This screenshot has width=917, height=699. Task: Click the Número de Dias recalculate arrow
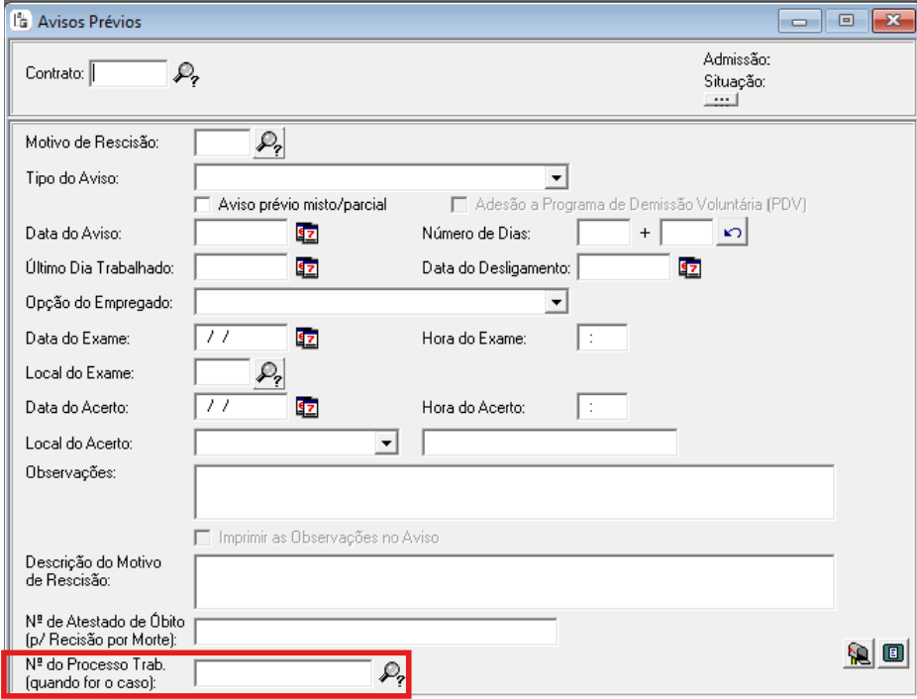(x=732, y=234)
